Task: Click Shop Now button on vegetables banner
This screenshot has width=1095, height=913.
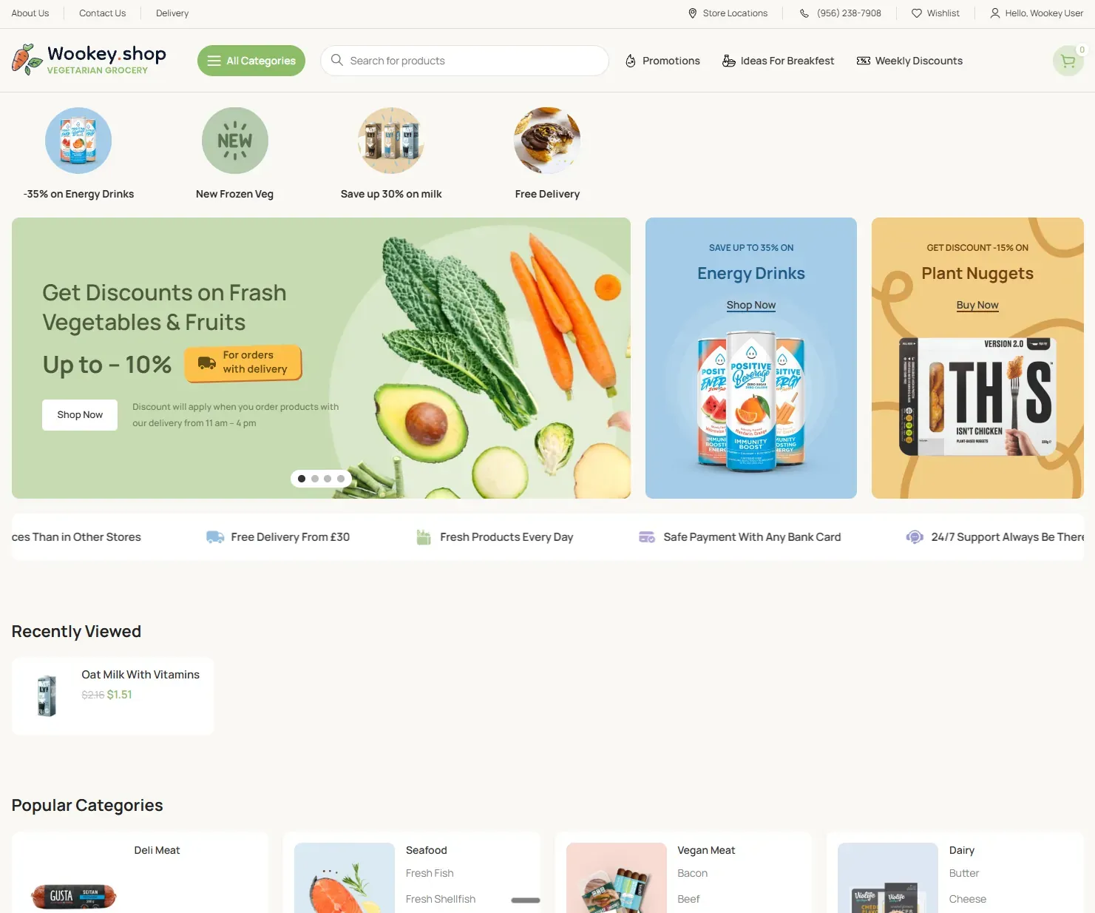Action: pos(80,415)
